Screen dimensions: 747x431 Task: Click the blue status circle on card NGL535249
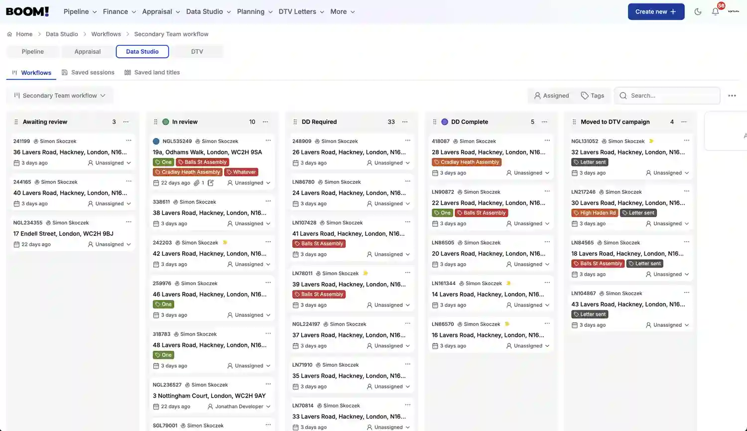(156, 141)
